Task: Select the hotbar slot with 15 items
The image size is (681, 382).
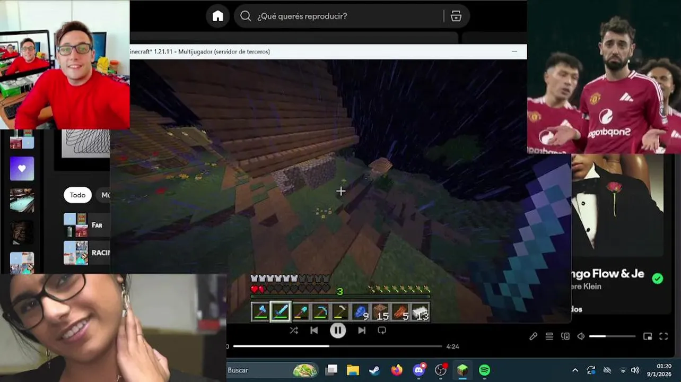Action: (x=381, y=312)
